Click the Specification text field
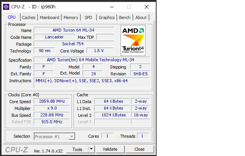The image size is (245, 156). click(x=92, y=60)
